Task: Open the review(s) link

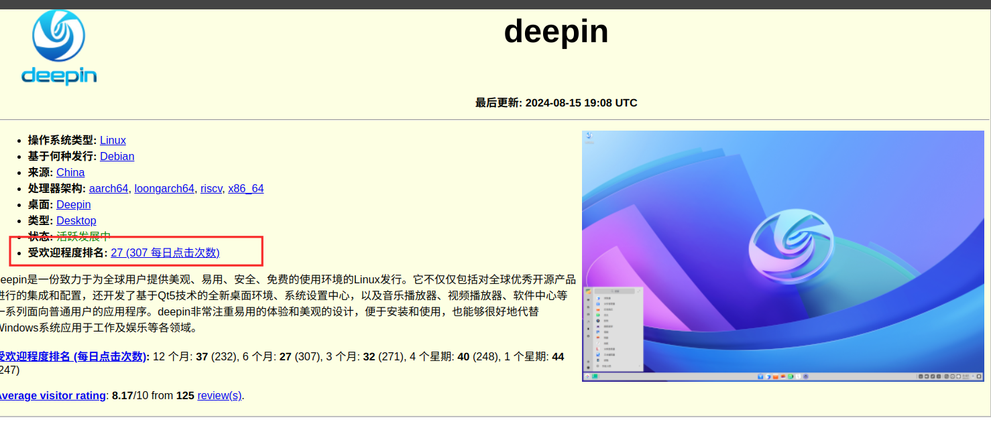Action: pyautogui.click(x=219, y=395)
